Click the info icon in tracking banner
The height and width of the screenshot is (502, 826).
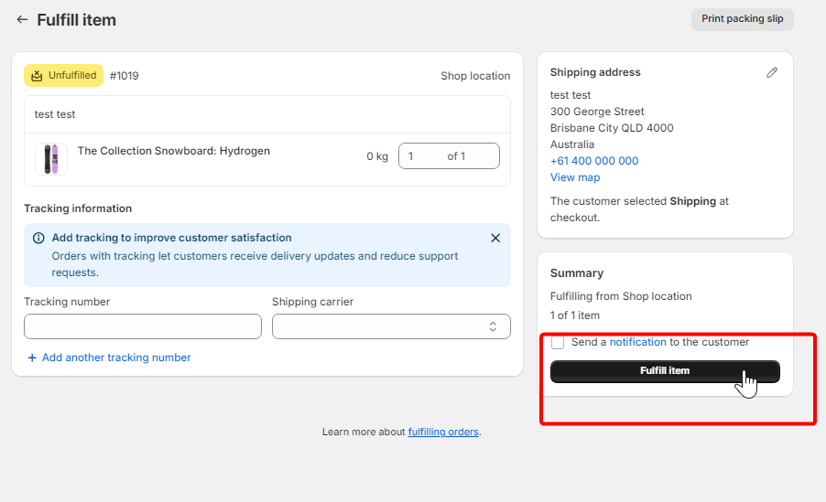pyautogui.click(x=38, y=238)
